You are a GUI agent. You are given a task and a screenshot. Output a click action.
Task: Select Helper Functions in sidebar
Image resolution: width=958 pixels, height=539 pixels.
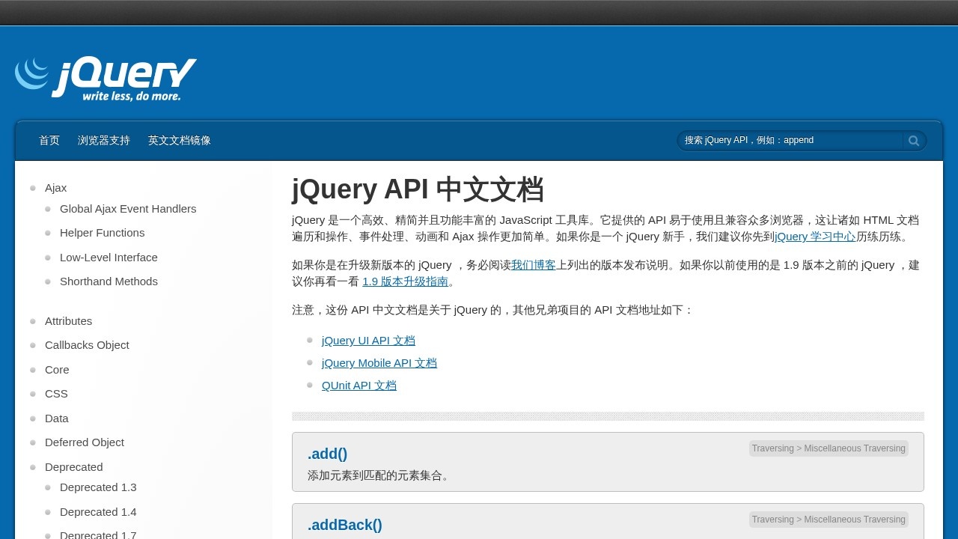[102, 233]
